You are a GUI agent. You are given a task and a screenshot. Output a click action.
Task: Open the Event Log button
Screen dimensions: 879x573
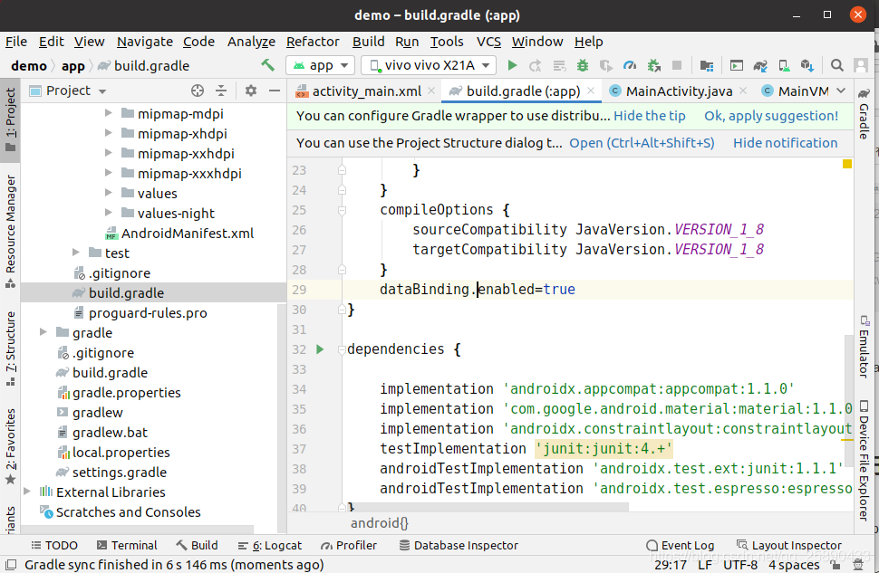click(680, 545)
